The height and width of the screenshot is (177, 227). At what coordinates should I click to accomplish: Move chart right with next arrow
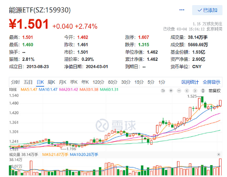point(195,91)
